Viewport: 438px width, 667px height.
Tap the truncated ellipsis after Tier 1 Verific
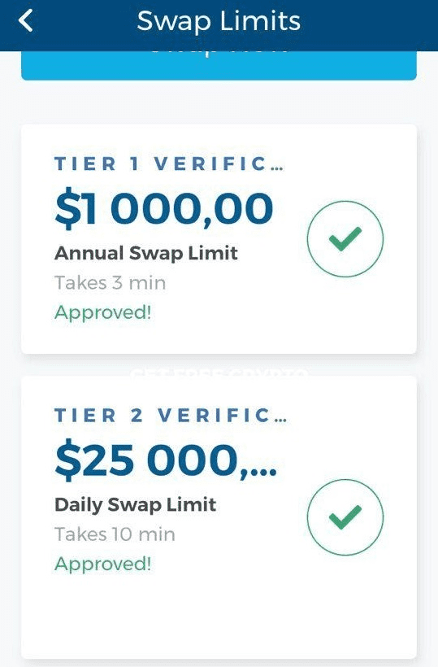pyautogui.click(x=276, y=168)
